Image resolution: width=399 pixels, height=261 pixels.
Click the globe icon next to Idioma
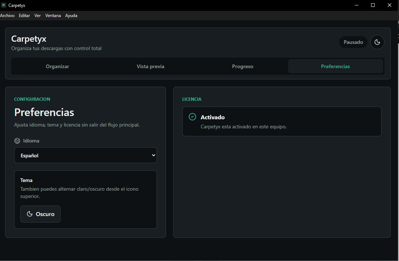coord(17,141)
